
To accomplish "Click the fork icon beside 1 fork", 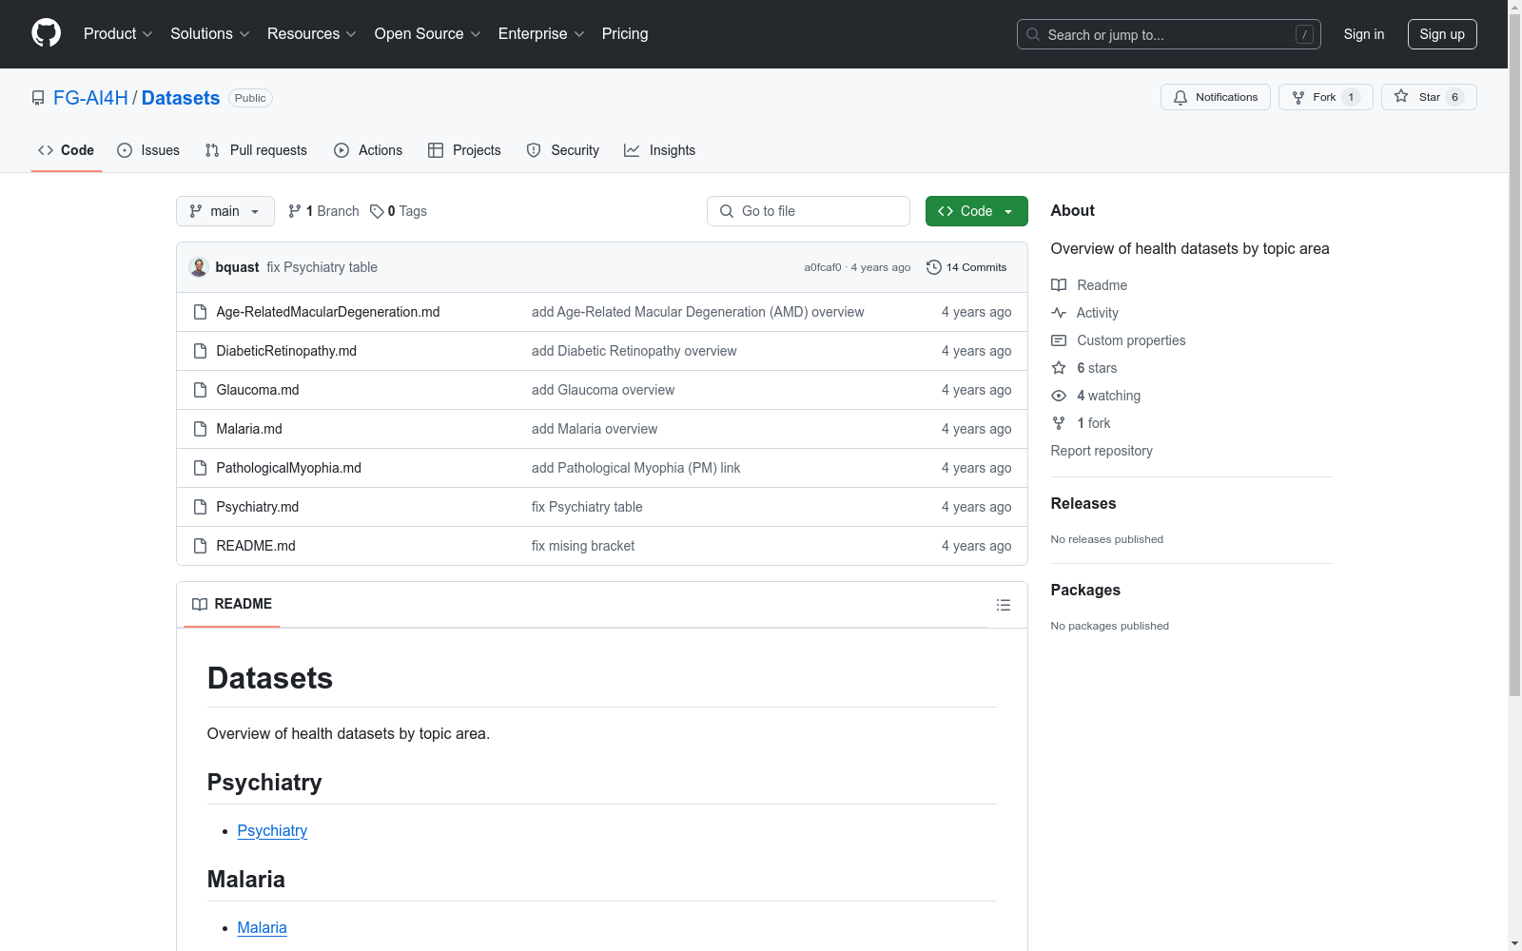I will 1059,423.
